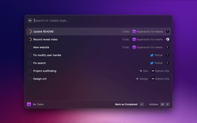Click the Enter key shortcut button
197x123 pixels.
click(x=142, y=104)
